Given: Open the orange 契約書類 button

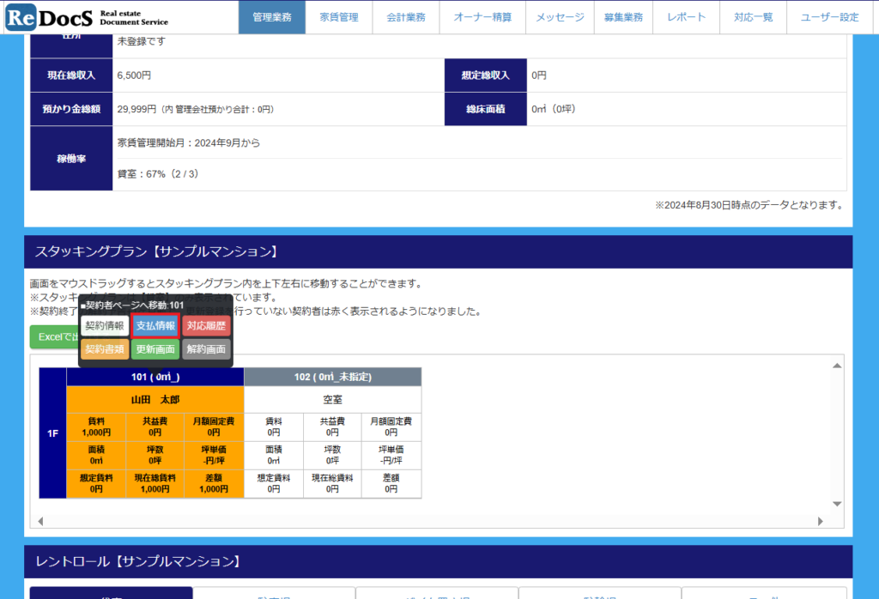Looking at the screenshot, I should (x=105, y=349).
